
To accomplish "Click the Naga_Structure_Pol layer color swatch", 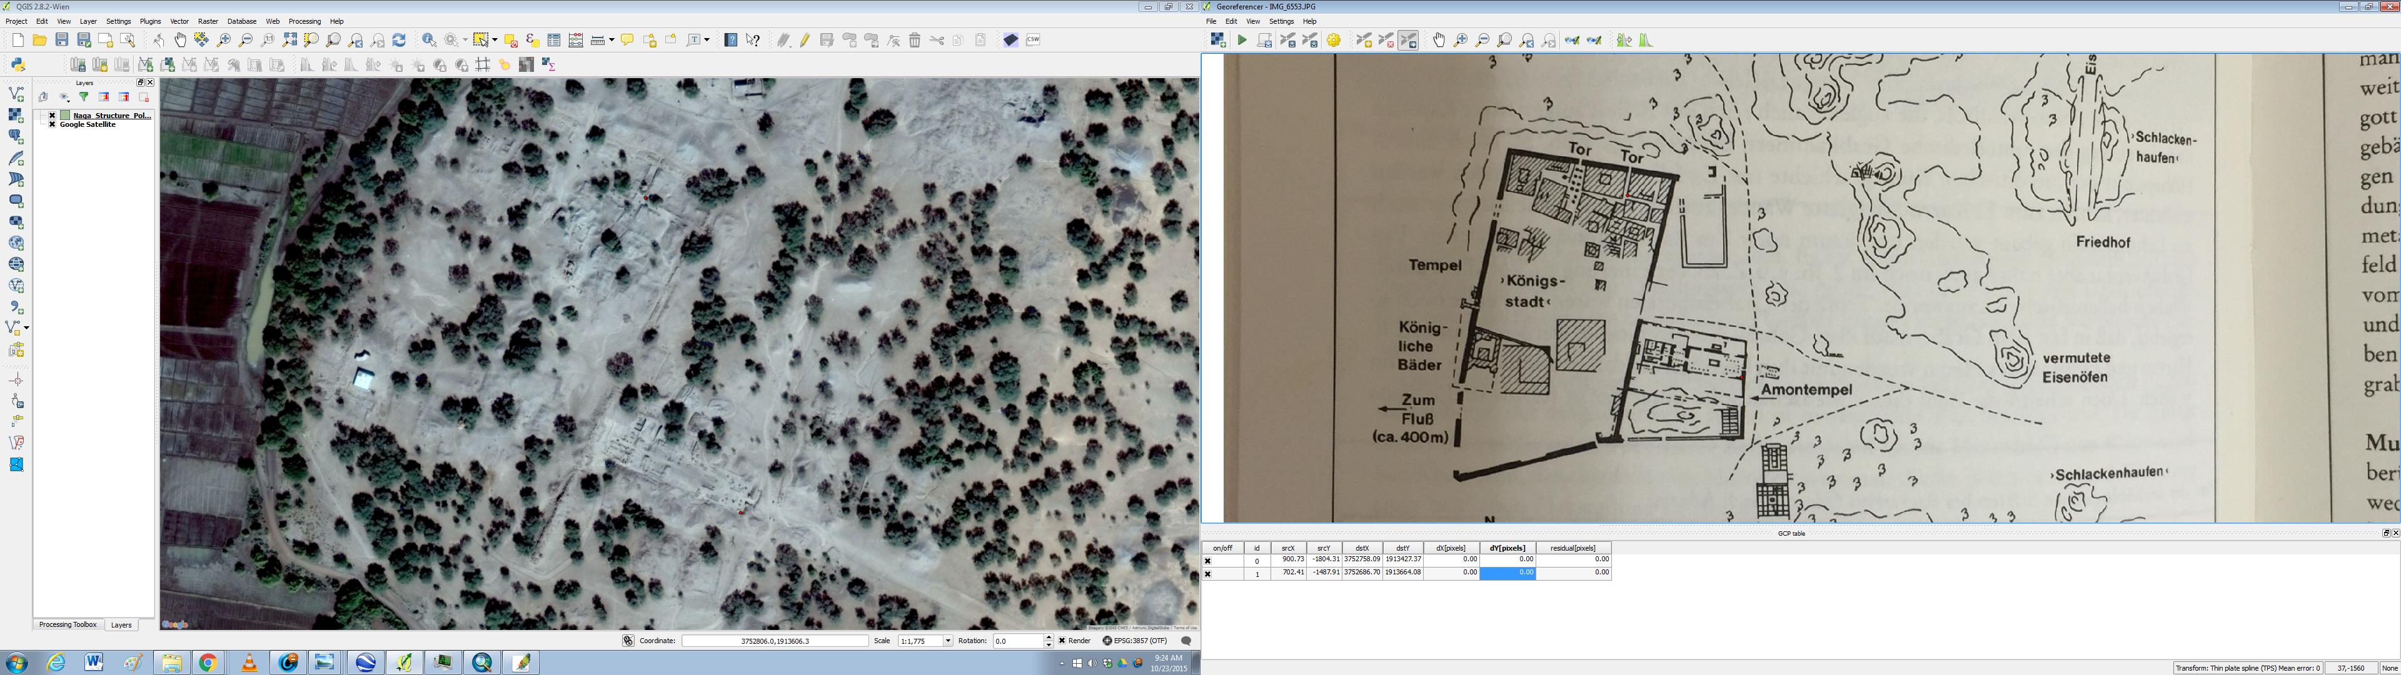I will click(x=65, y=116).
